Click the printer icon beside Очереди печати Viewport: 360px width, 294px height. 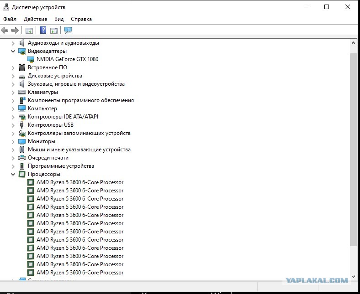point(22,158)
